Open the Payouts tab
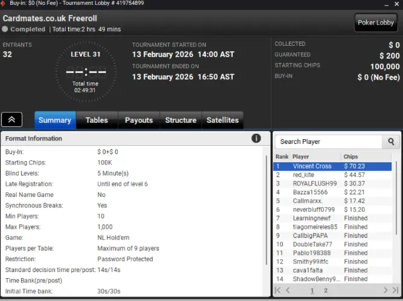This screenshot has height=301, width=403. click(139, 120)
